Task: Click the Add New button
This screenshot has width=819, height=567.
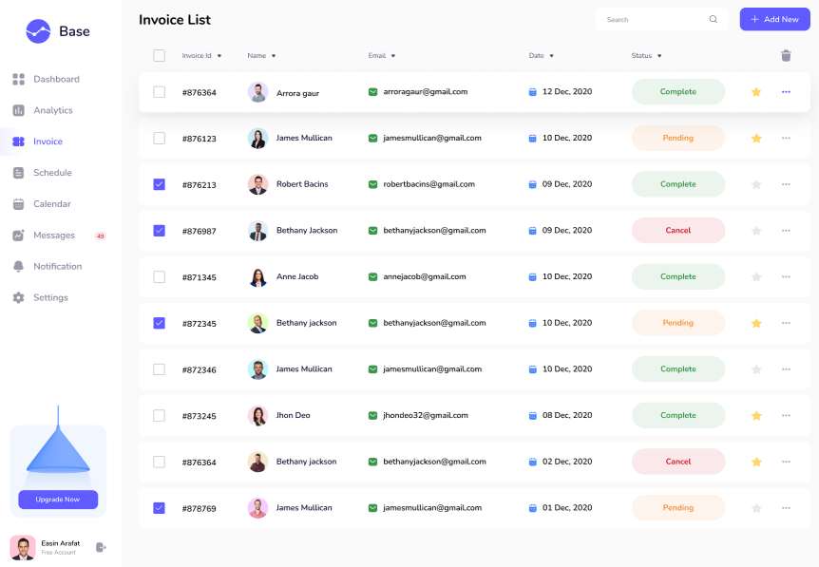Action: 774,19
